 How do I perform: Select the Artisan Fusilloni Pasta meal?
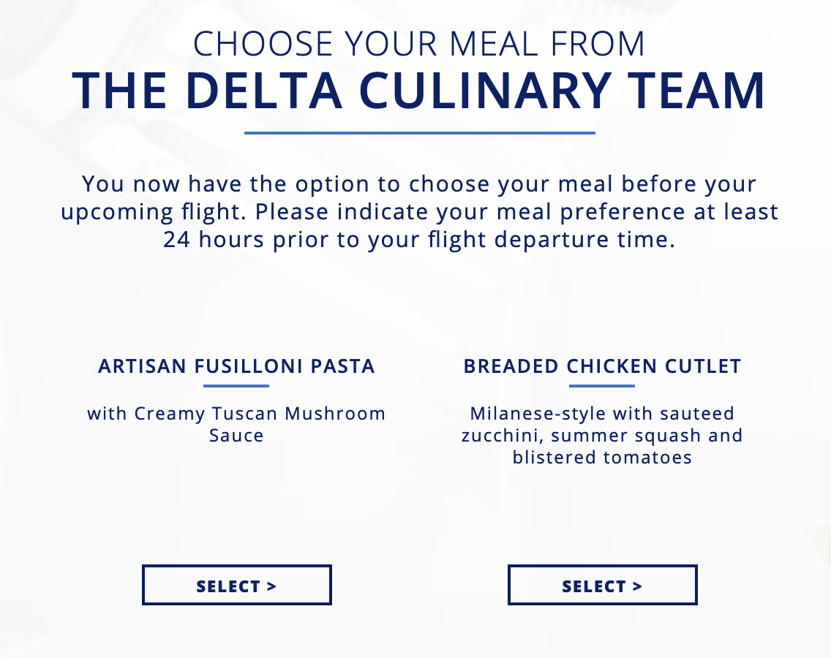[x=236, y=585]
